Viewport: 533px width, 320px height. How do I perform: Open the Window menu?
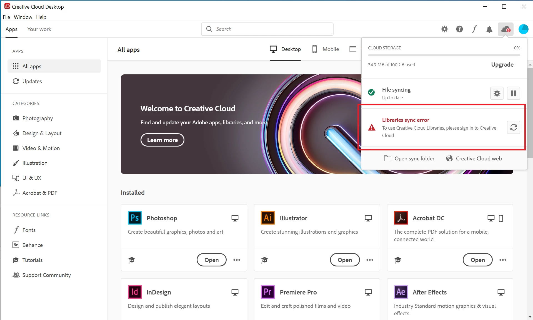click(23, 17)
